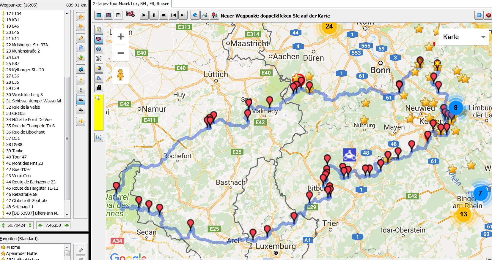Click the star add-to-favorites icon
Viewport: 492px width, 260px height.
81,58
